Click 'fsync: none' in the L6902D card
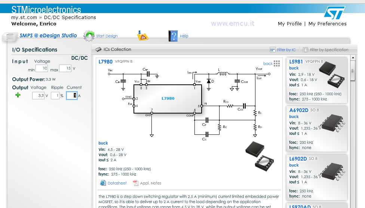Screen dimensions: 365x208 pos(300,196)
